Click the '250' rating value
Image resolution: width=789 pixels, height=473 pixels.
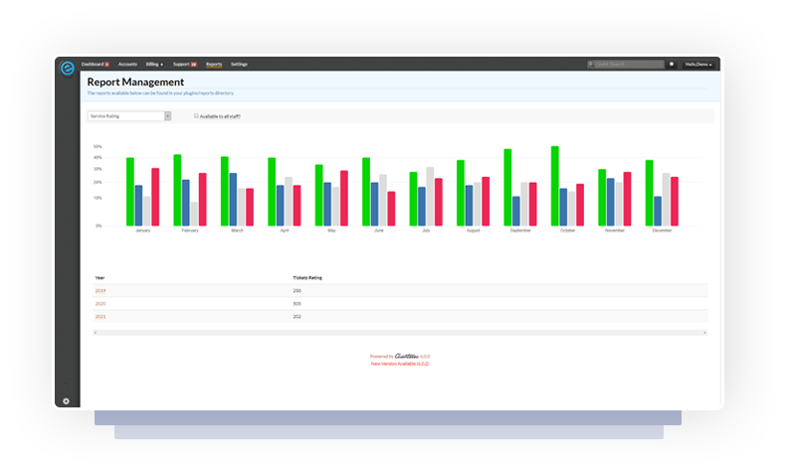coord(296,290)
